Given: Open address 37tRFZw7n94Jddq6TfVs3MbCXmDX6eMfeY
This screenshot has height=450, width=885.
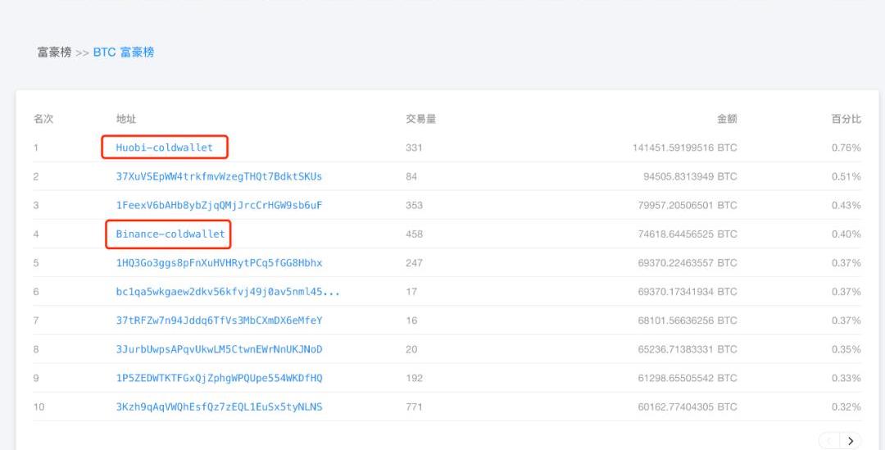Looking at the screenshot, I should (219, 320).
